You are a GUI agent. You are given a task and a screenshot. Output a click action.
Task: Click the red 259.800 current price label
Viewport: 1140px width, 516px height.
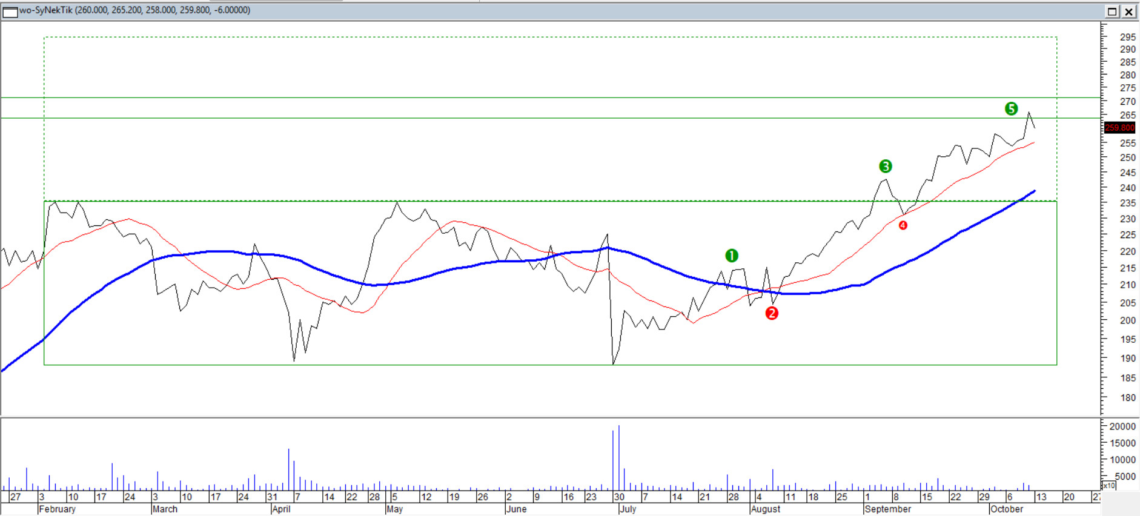click(x=1119, y=128)
